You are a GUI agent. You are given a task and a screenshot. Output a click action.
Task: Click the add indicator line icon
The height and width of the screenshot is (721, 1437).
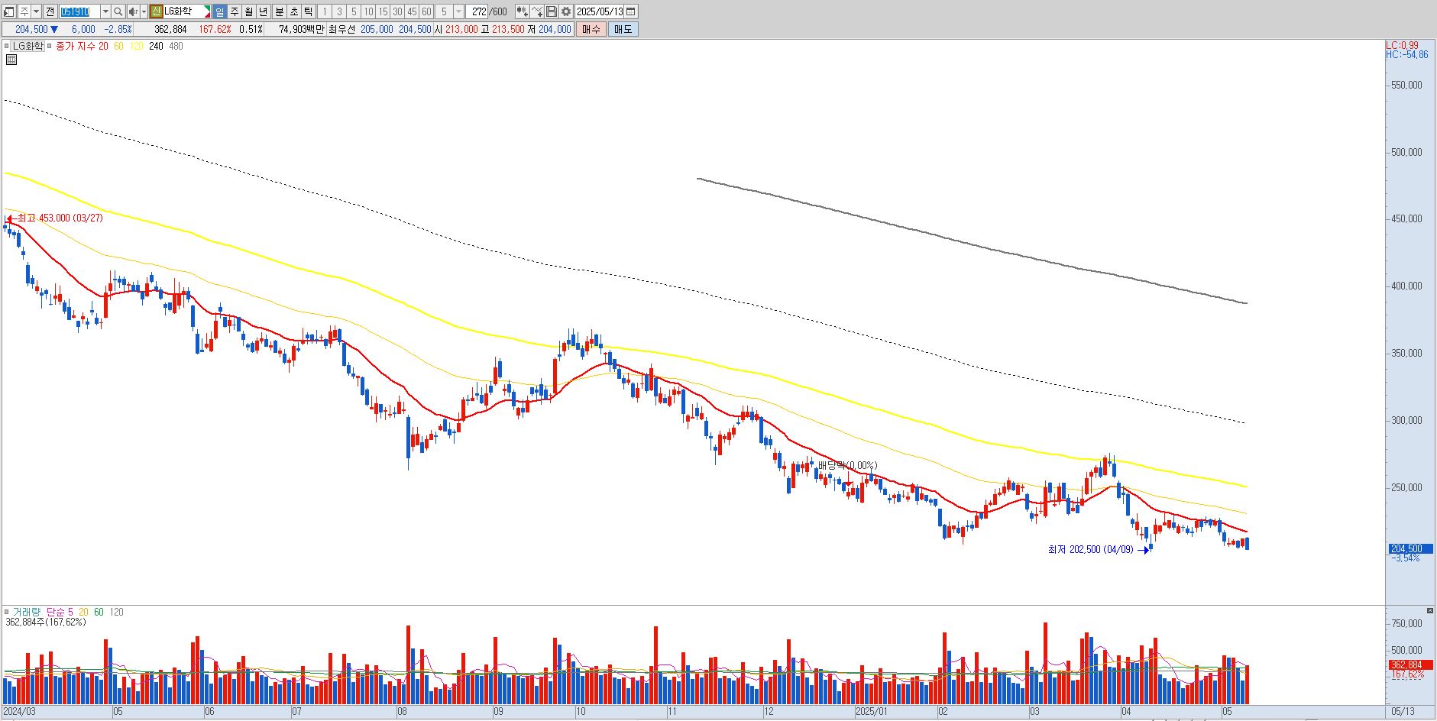click(537, 11)
